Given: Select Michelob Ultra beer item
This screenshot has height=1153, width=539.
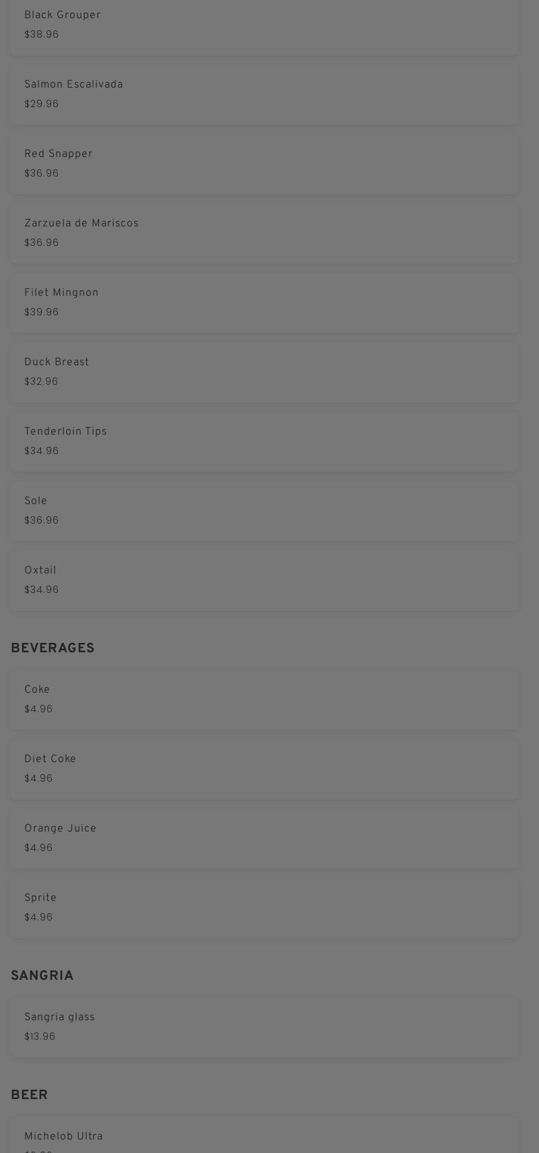Looking at the screenshot, I should pos(264,1135).
